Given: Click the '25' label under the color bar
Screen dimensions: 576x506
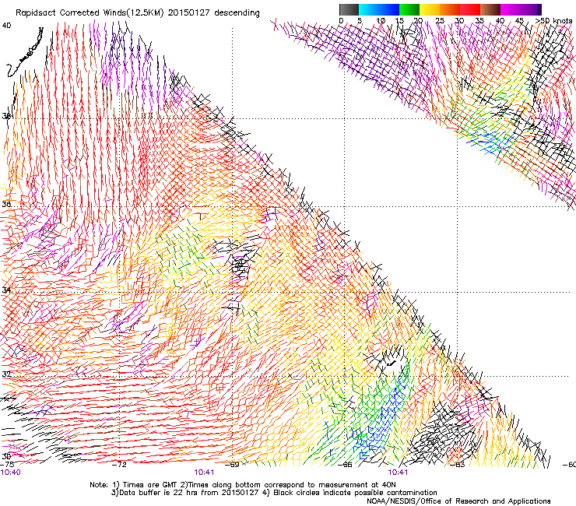Looking at the screenshot, I should tap(440, 21).
